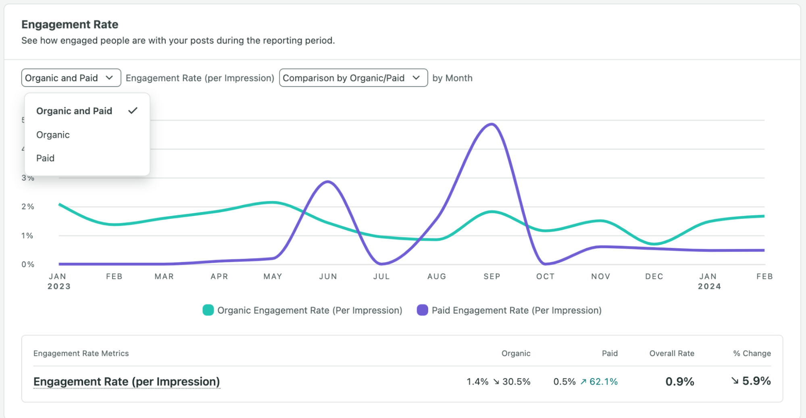Click the 0.5% paid rate value
The height and width of the screenshot is (418, 806).
point(564,381)
